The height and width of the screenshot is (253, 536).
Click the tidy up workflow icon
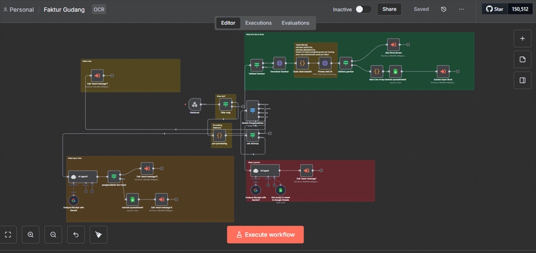(98, 235)
